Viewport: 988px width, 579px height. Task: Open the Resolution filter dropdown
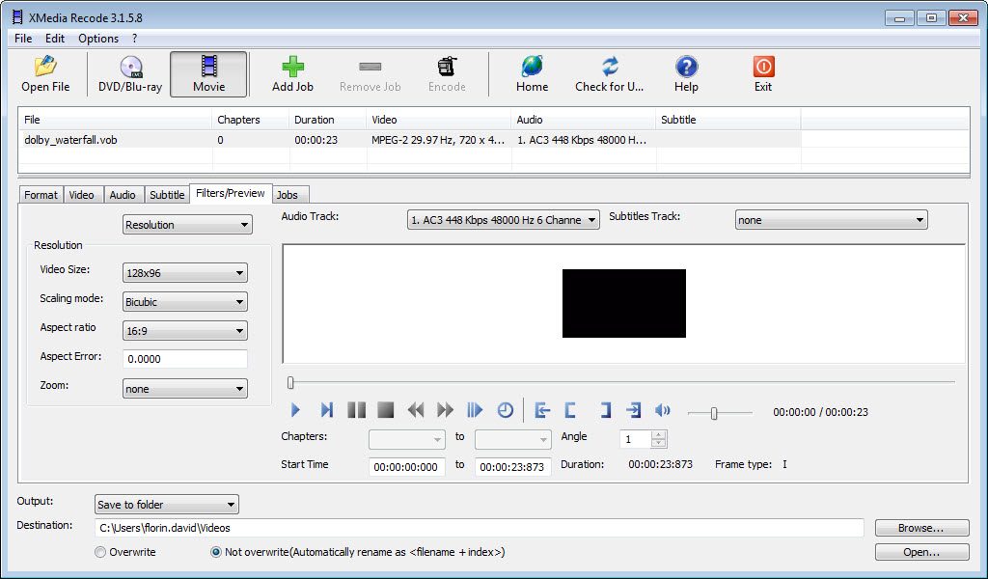[x=187, y=225]
